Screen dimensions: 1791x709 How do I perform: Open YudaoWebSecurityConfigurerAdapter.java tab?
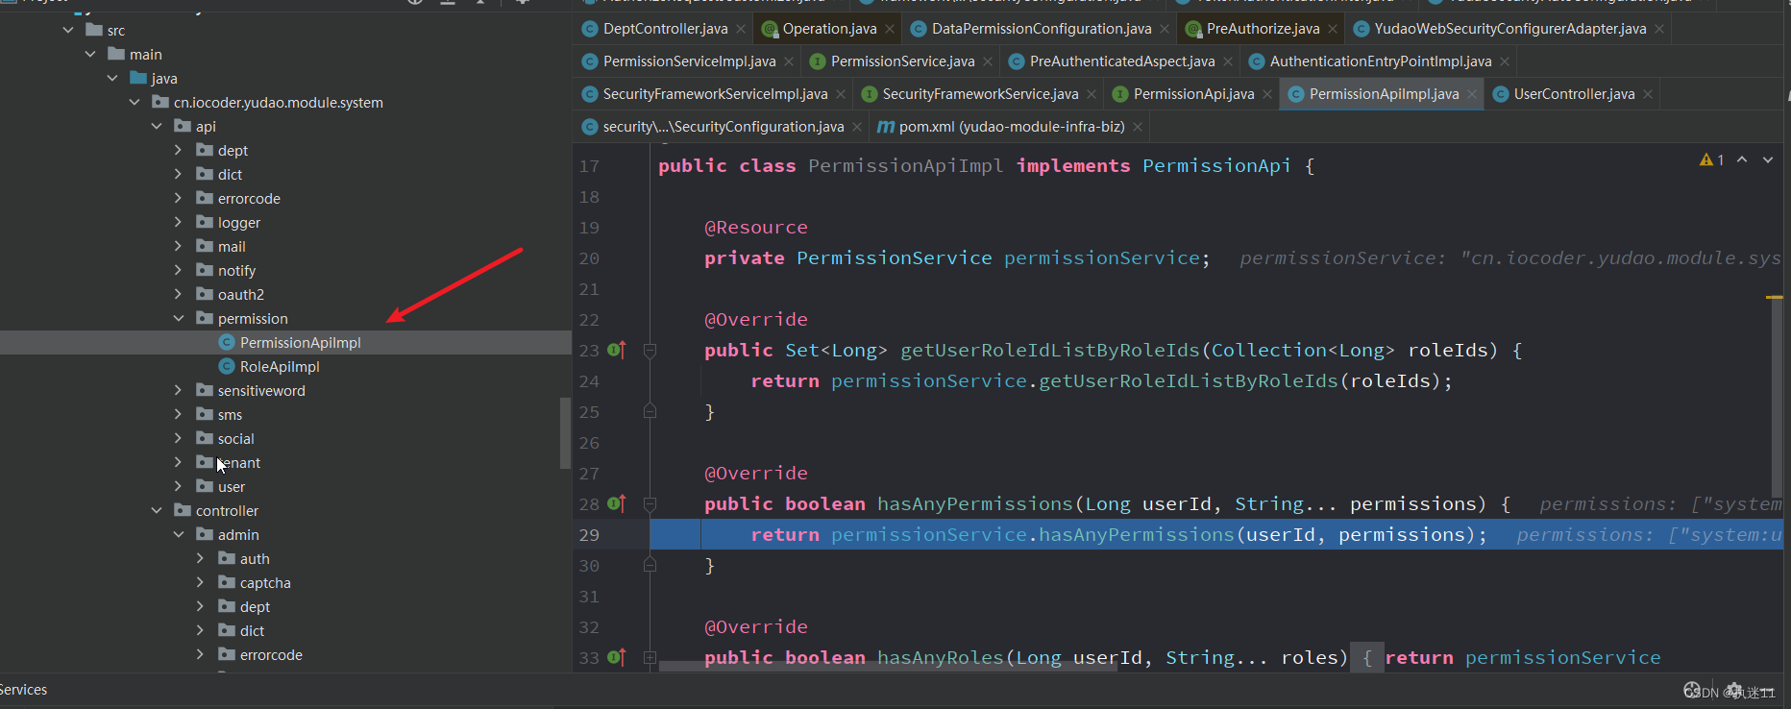pyautogui.click(x=1509, y=29)
